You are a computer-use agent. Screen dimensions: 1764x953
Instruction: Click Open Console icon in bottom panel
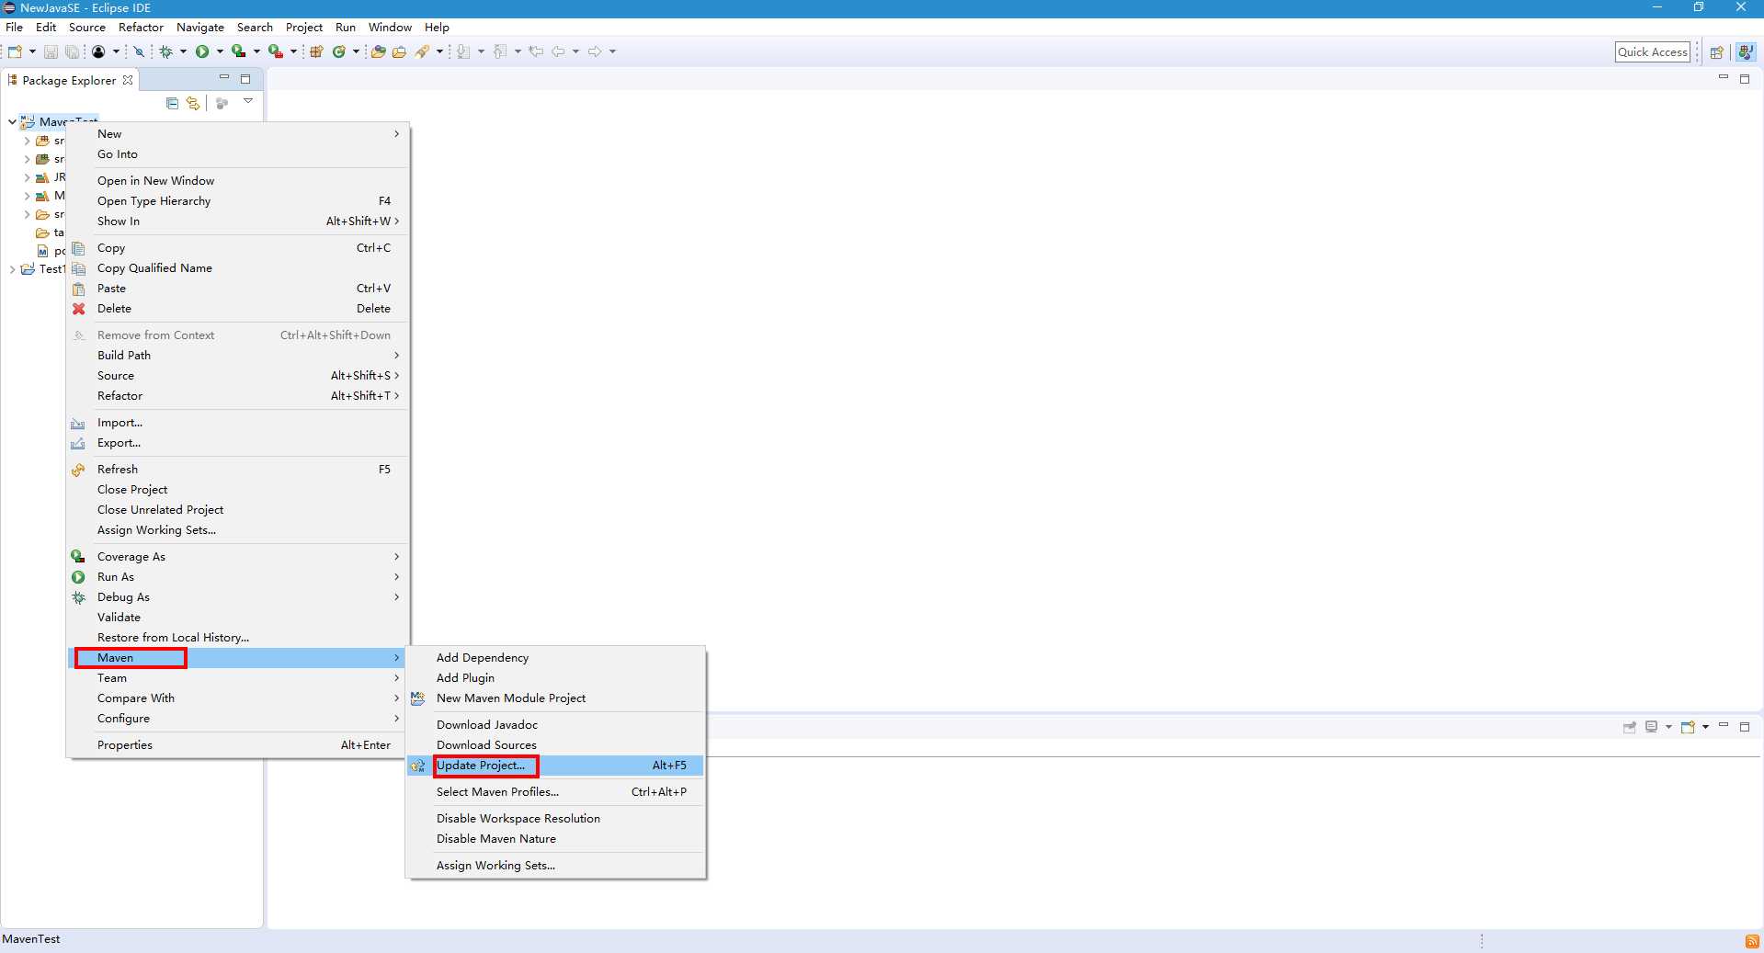(1688, 727)
